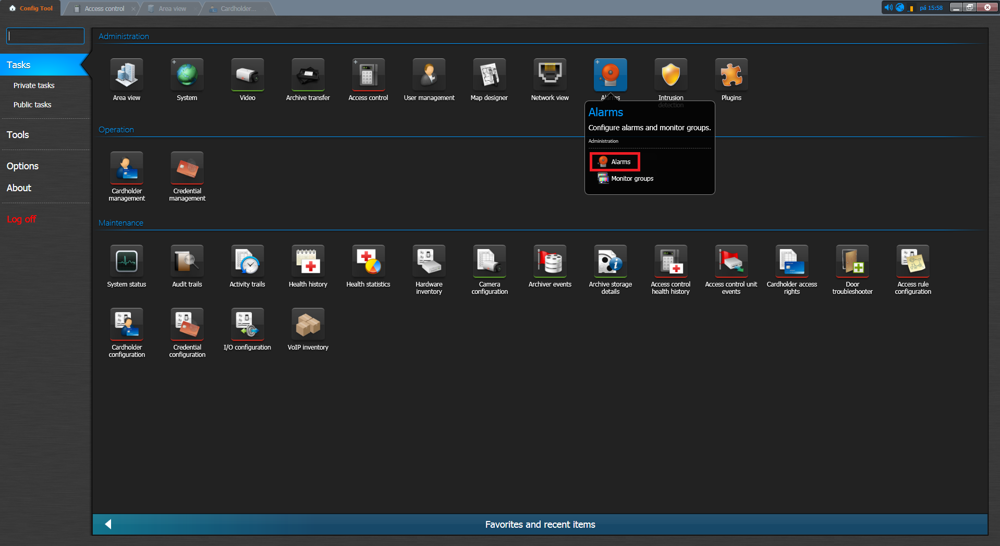Open the Area view task icon
This screenshot has width=1000, height=546.
(126, 76)
